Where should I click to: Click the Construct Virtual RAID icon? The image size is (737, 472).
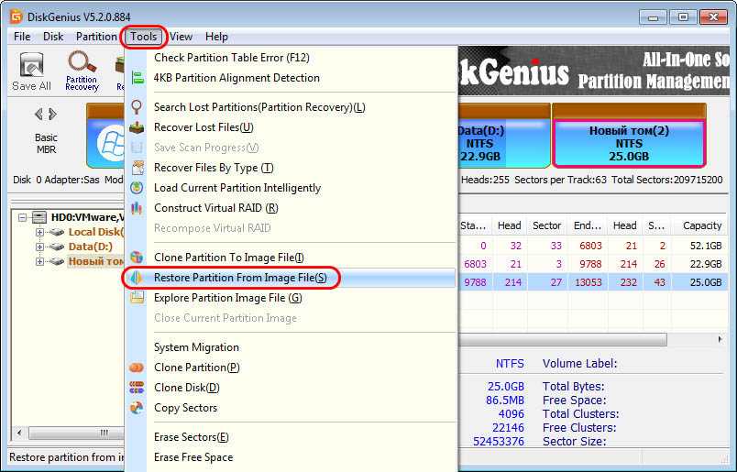[137, 208]
